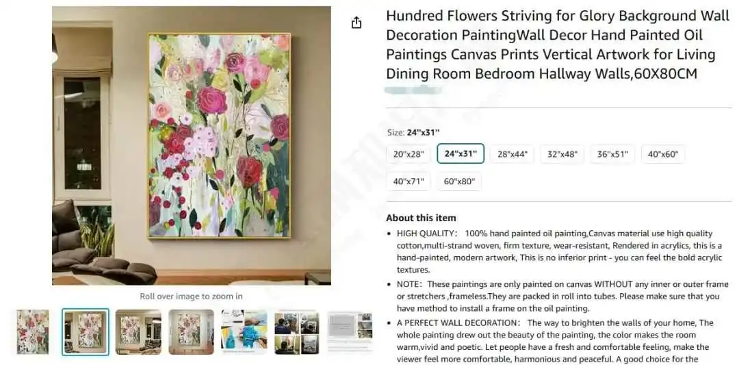Viewport: 739px width, 365px height.
Task: Click the product title text
Action: point(550,45)
